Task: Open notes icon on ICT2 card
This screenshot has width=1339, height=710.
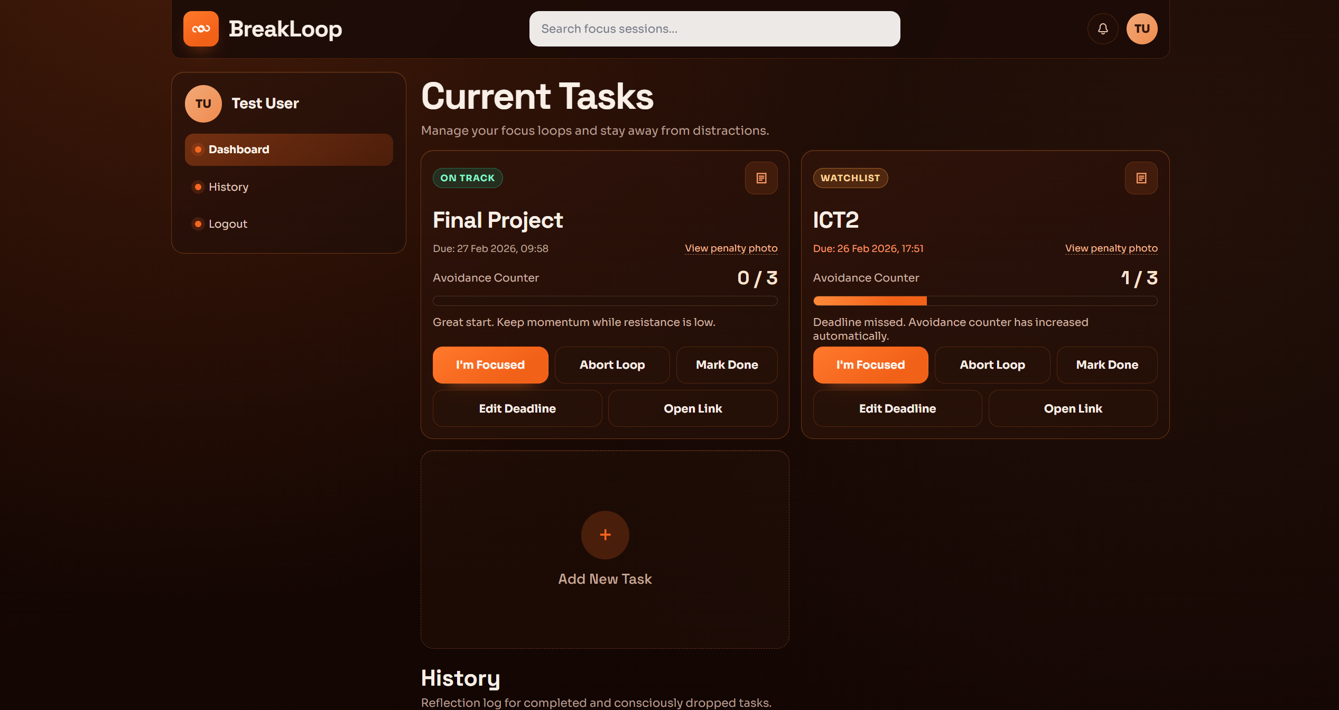Action: pyautogui.click(x=1141, y=178)
